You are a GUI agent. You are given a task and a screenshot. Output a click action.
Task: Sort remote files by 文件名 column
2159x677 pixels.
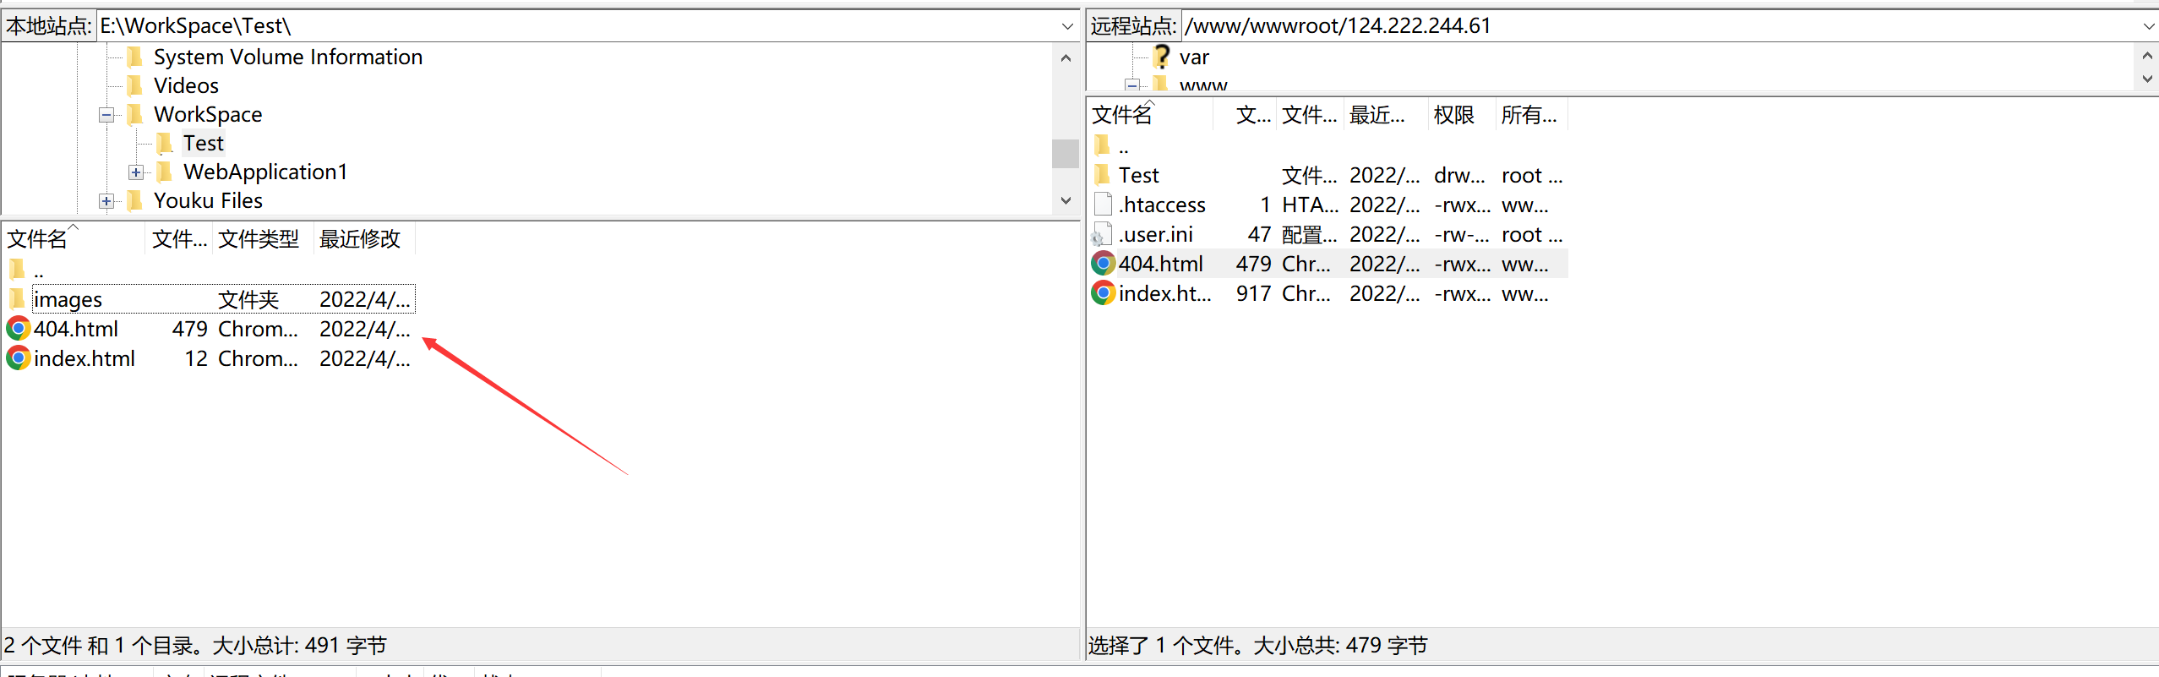[x=1151, y=115]
